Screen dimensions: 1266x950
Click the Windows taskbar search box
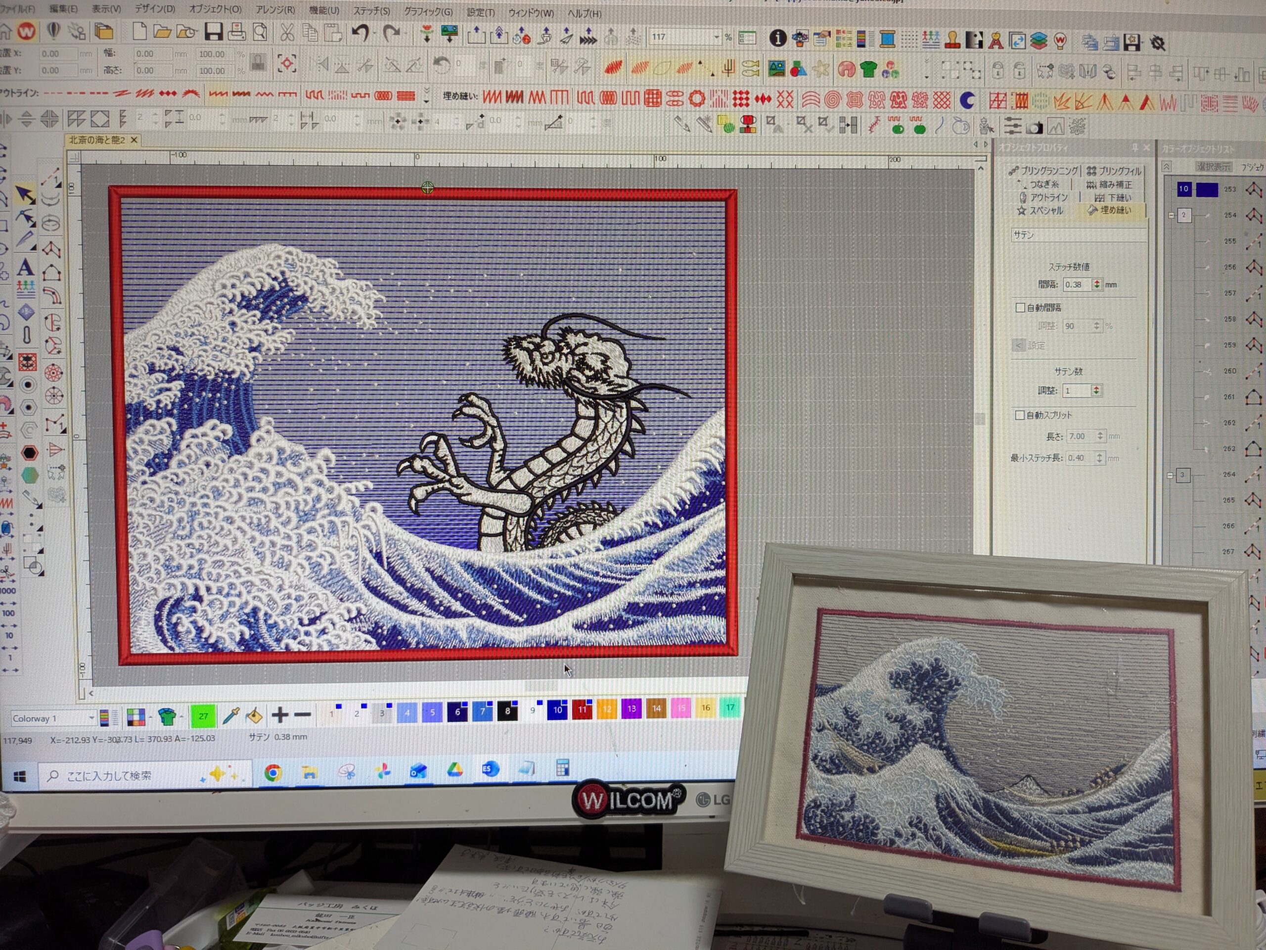pyautogui.click(x=146, y=775)
